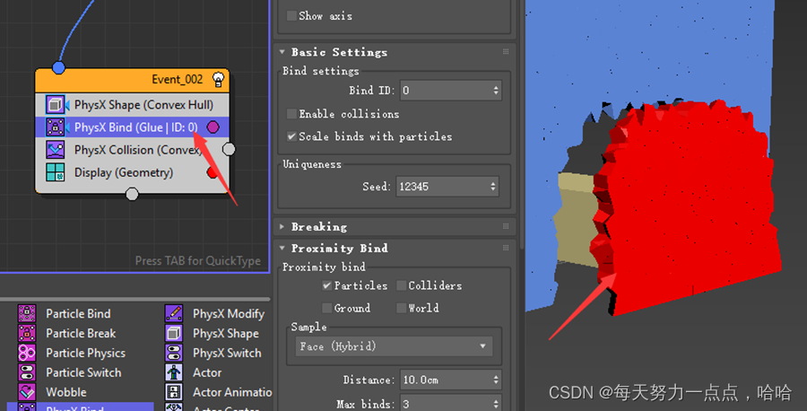Click the bottom output connector of Event_002
This screenshot has width=807, height=411.
click(132, 194)
